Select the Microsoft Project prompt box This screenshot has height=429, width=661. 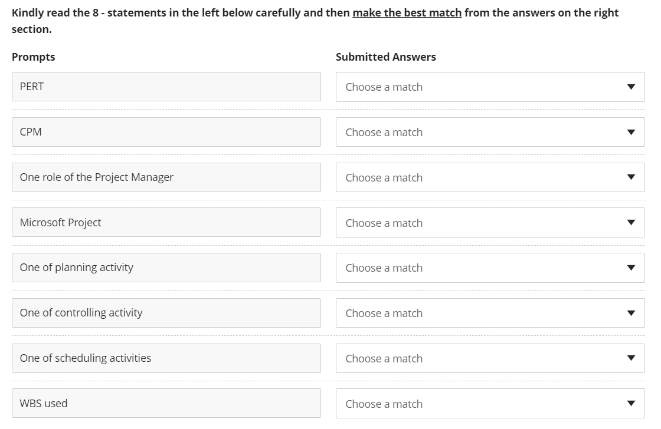click(166, 223)
